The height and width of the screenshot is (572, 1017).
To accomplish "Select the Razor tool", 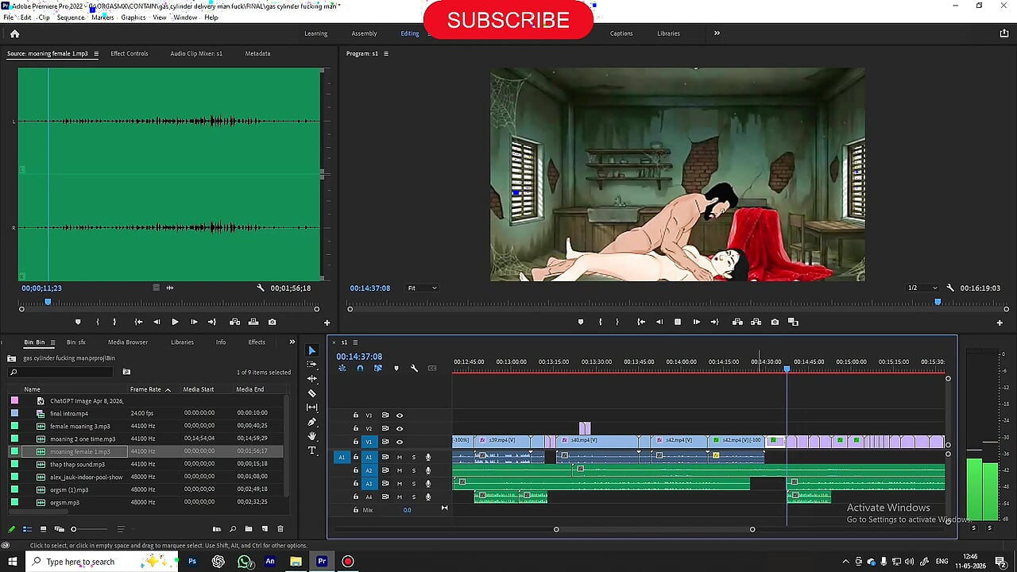I will [311, 393].
